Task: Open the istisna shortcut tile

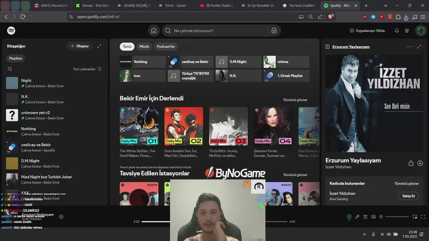Action: coord(287,62)
